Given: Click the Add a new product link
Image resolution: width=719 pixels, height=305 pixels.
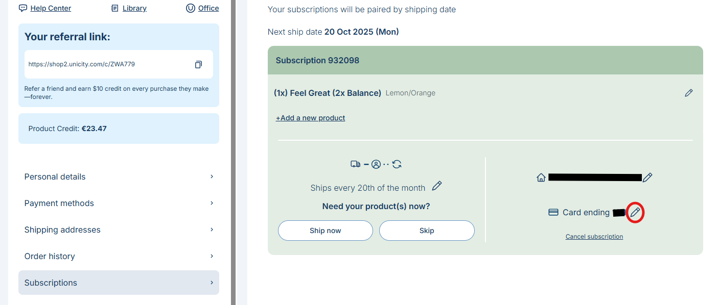Looking at the screenshot, I should [x=311, y=118].
